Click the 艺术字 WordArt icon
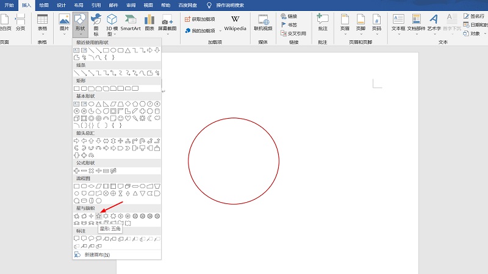This screenshot has width=488, height=274. tap(433, 22)
